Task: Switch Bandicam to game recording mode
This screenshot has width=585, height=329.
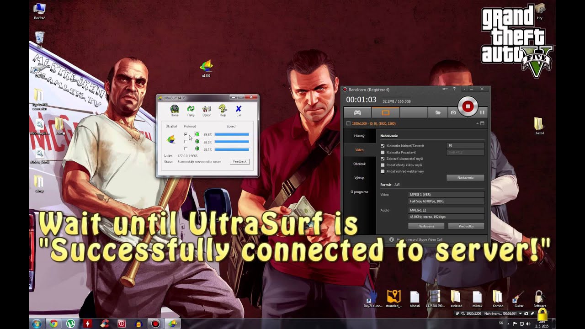Action: click(x=357, y=112)
